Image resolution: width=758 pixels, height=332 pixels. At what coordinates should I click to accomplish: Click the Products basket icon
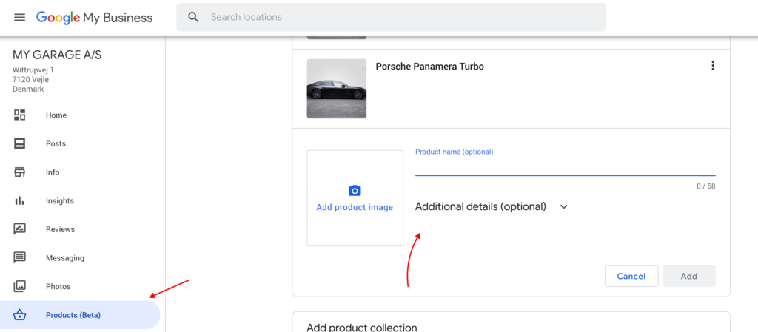19,315
